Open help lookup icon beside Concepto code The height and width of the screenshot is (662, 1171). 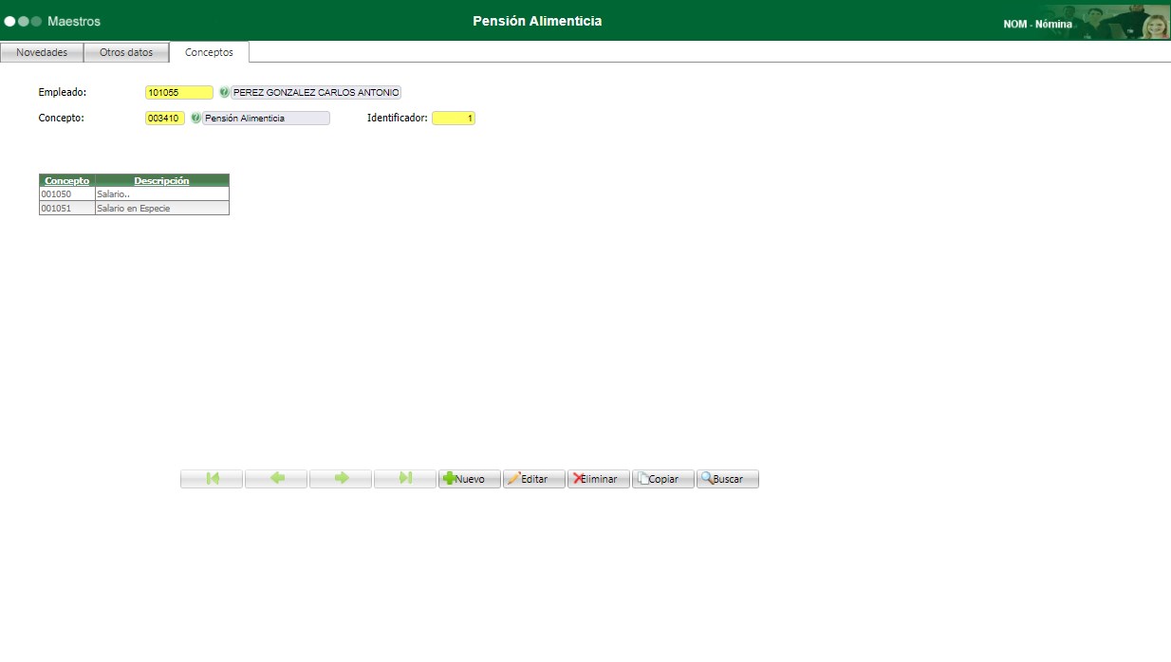[195, 119]
